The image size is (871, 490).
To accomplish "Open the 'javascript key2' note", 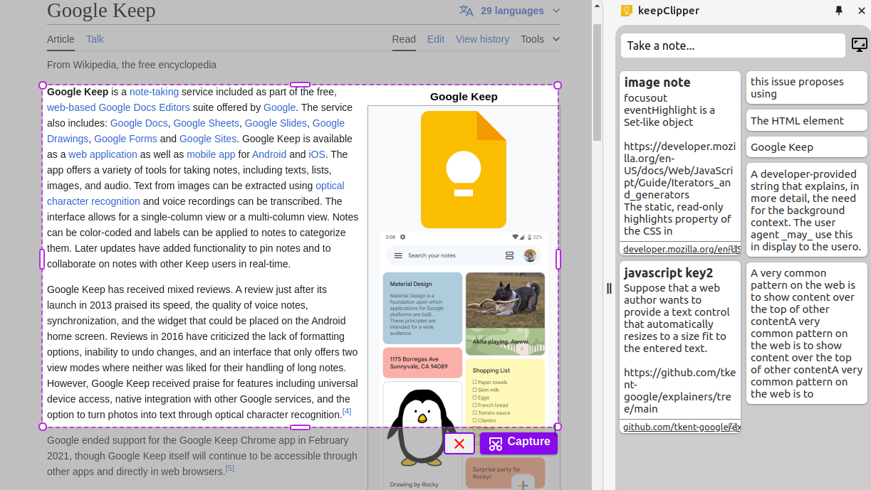I will (x=668, y=272).
